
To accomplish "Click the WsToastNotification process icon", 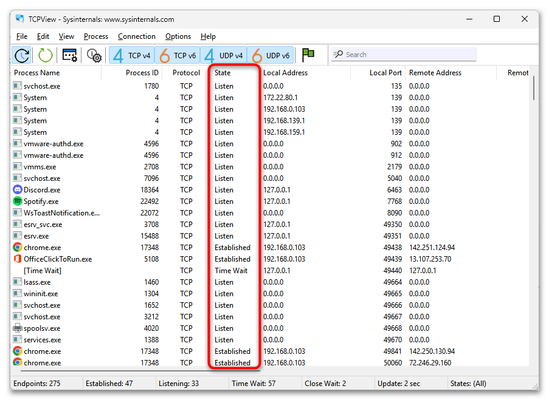I will click(17, 212).
